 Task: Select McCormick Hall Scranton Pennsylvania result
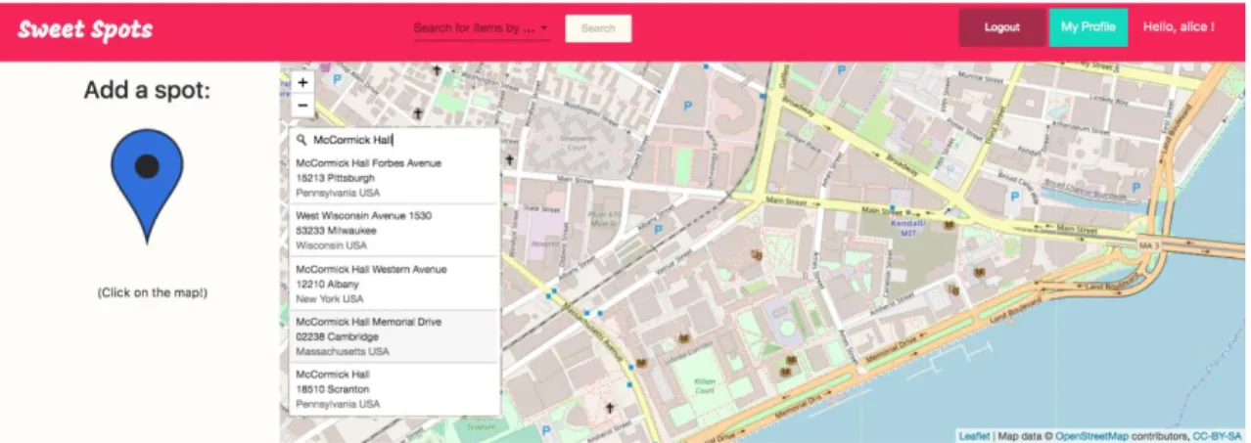[x=394, y=389]
